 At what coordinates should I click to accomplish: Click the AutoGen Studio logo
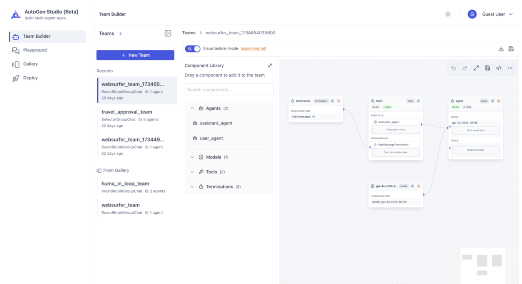[16, 15]
